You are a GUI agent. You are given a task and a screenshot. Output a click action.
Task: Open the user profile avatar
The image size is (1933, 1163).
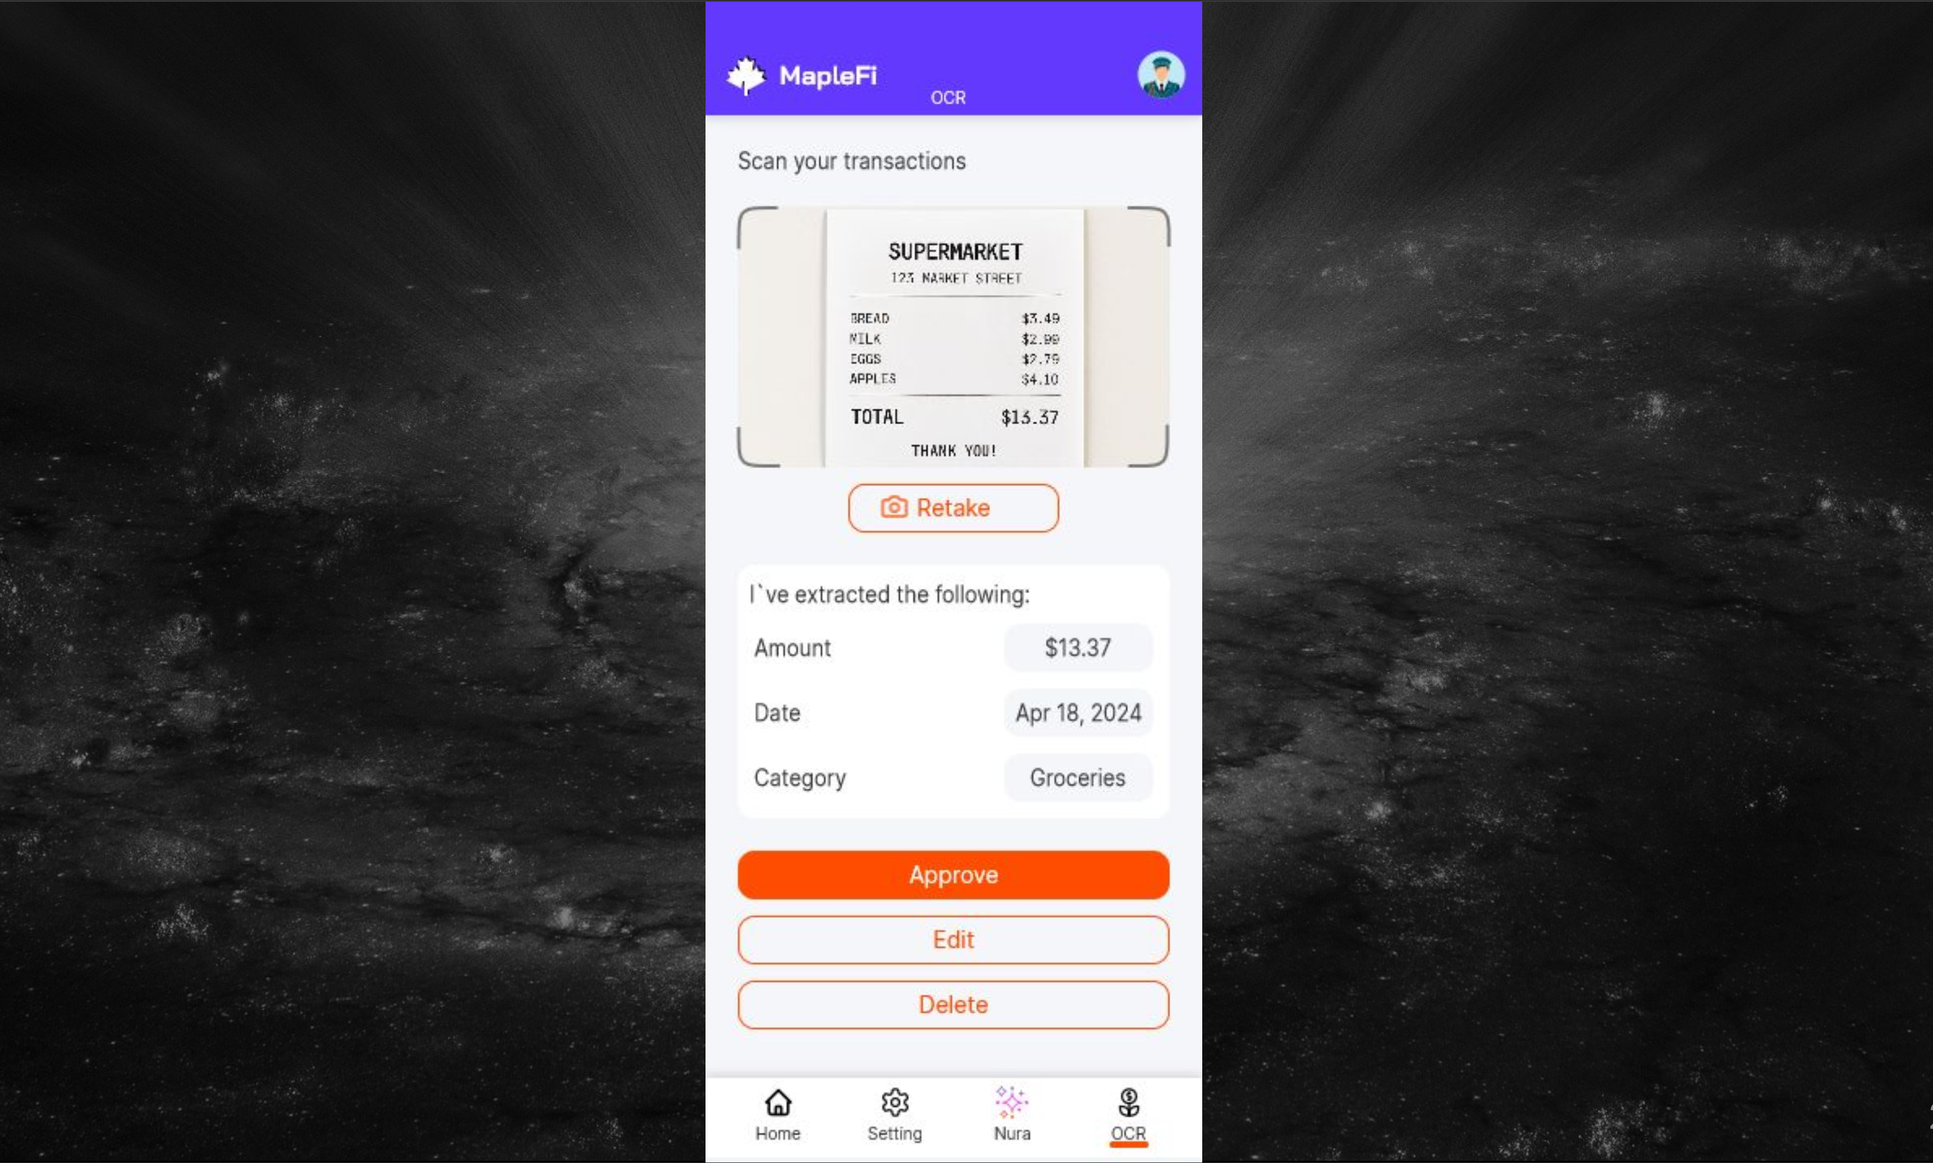point(1161,75)
